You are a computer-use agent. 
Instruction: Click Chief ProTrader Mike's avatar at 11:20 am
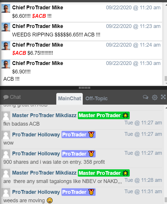[x=6, y=8]
